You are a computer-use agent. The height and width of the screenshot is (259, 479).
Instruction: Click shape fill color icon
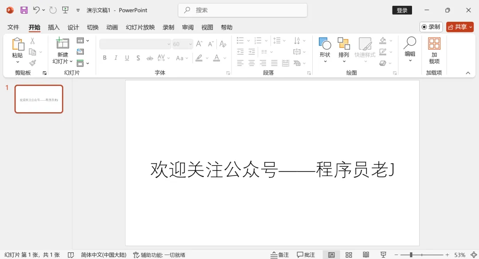click(383, 40)
